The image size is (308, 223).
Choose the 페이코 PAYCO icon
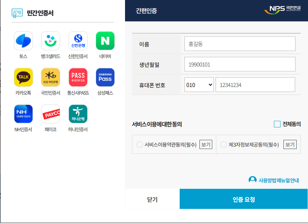[50, 114]
